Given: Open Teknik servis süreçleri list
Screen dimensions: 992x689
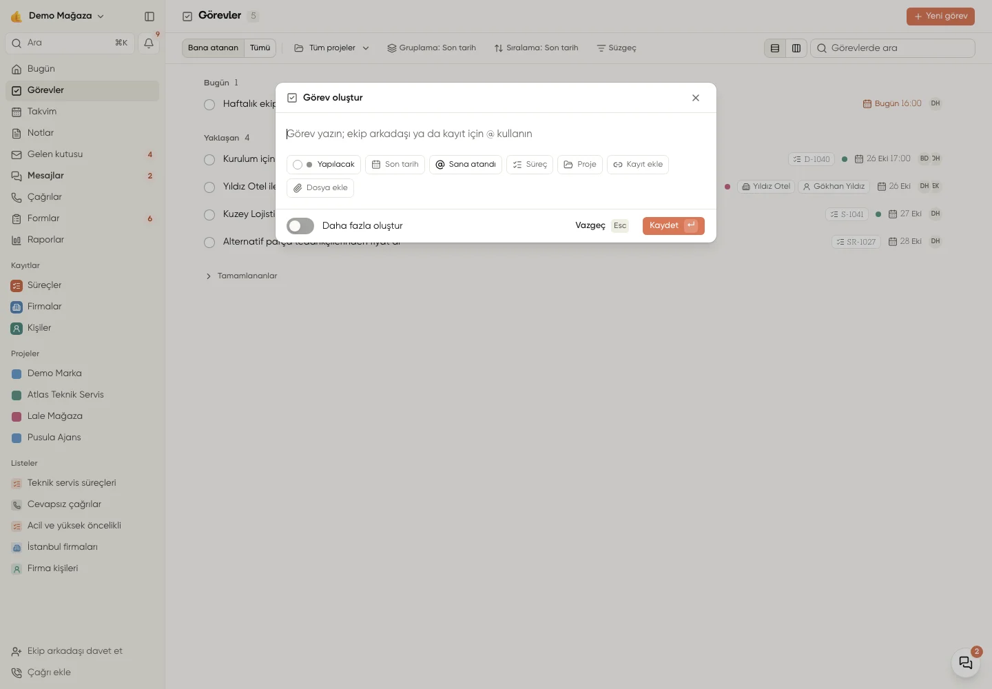Looking at the screenshot, I should (x=83, y=483).
